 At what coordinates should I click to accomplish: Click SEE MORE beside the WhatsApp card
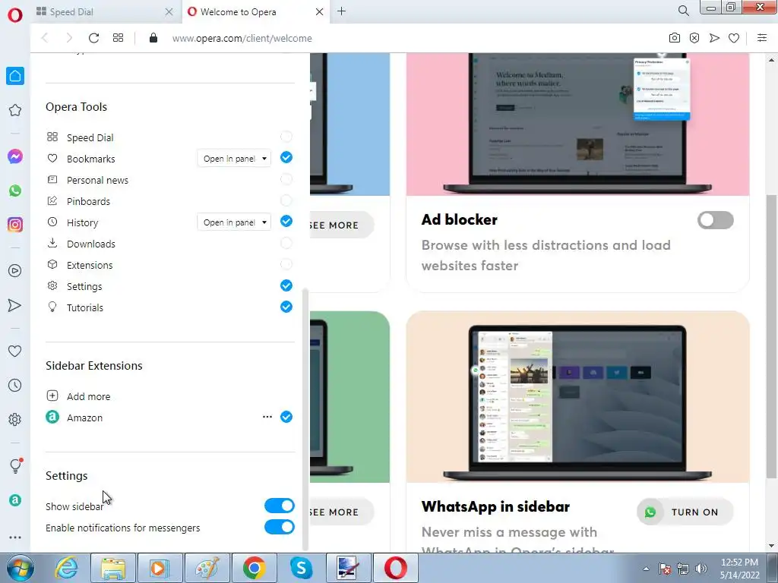340,512
